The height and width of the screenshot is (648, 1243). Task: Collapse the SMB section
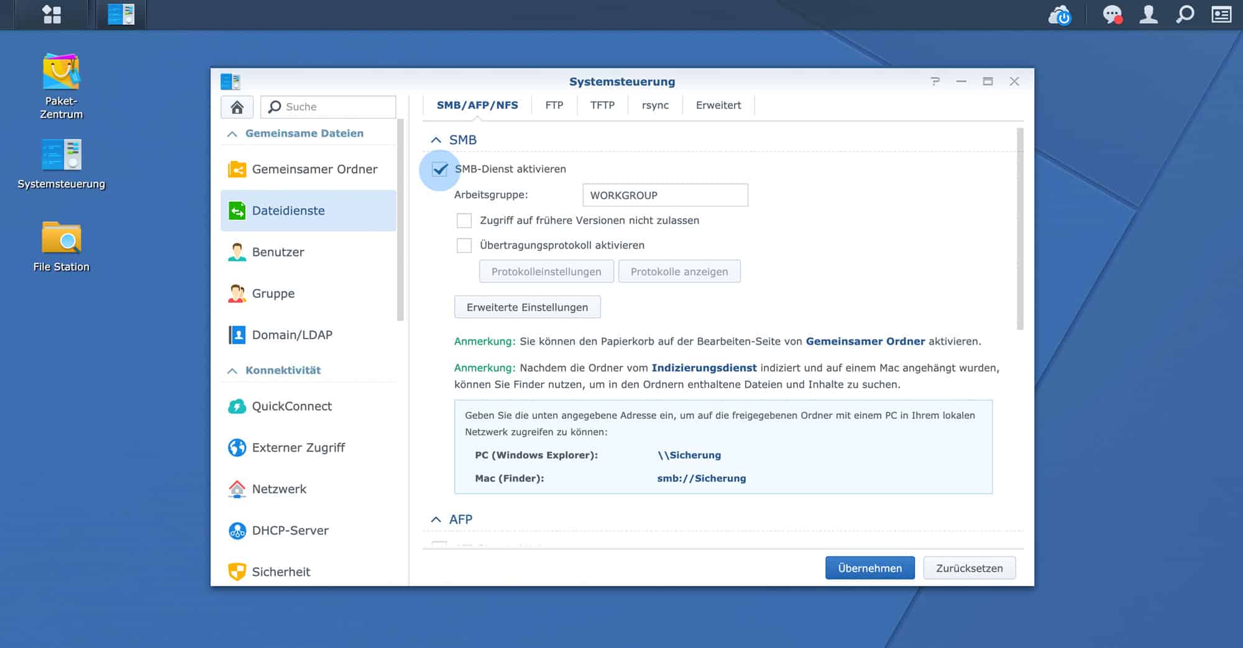click(x=436, y=140)
